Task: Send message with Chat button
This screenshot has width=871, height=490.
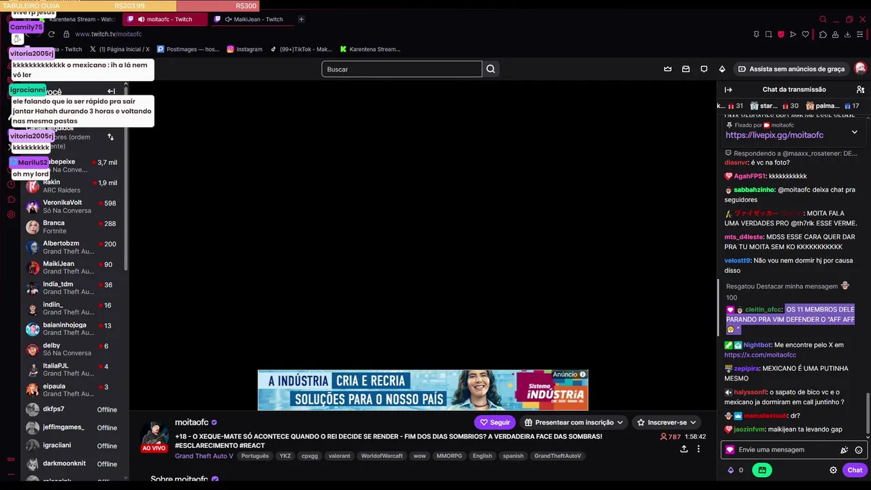Action: pyautogui.click(x=855, y=470)
